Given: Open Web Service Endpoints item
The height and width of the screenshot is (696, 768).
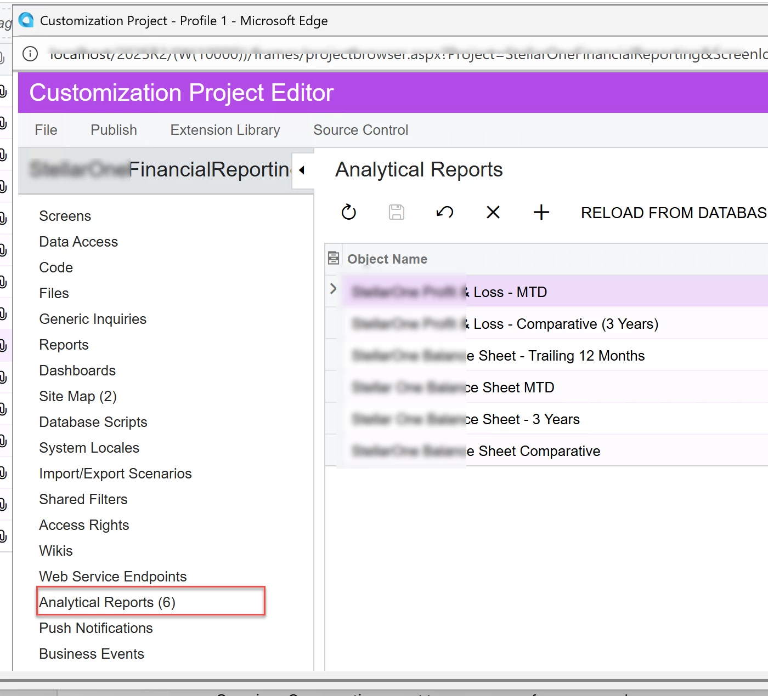Looking at the screenshot, I should [x=113, y=577].
